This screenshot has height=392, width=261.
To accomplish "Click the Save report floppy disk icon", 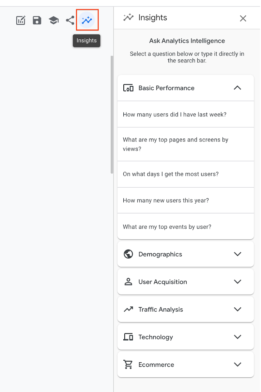I will tap(37, 21).
